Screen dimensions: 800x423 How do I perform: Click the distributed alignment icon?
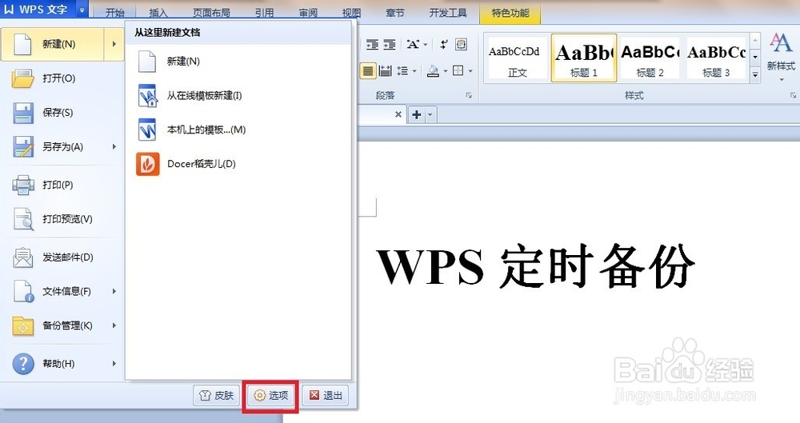tap(386, 71)
